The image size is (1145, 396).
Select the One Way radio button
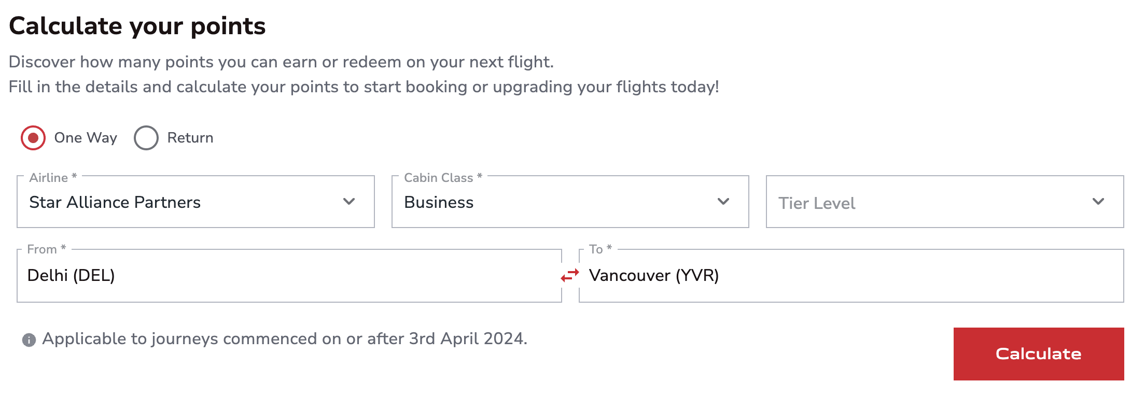(x=33, y=138)
